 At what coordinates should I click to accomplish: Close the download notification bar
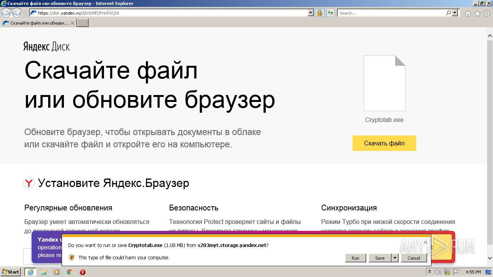(425, 242)
